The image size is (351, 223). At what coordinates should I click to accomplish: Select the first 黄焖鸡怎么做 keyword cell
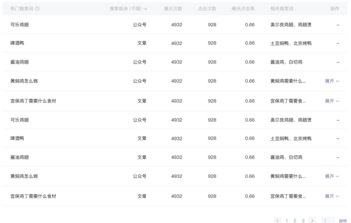(x=24, y=81)
